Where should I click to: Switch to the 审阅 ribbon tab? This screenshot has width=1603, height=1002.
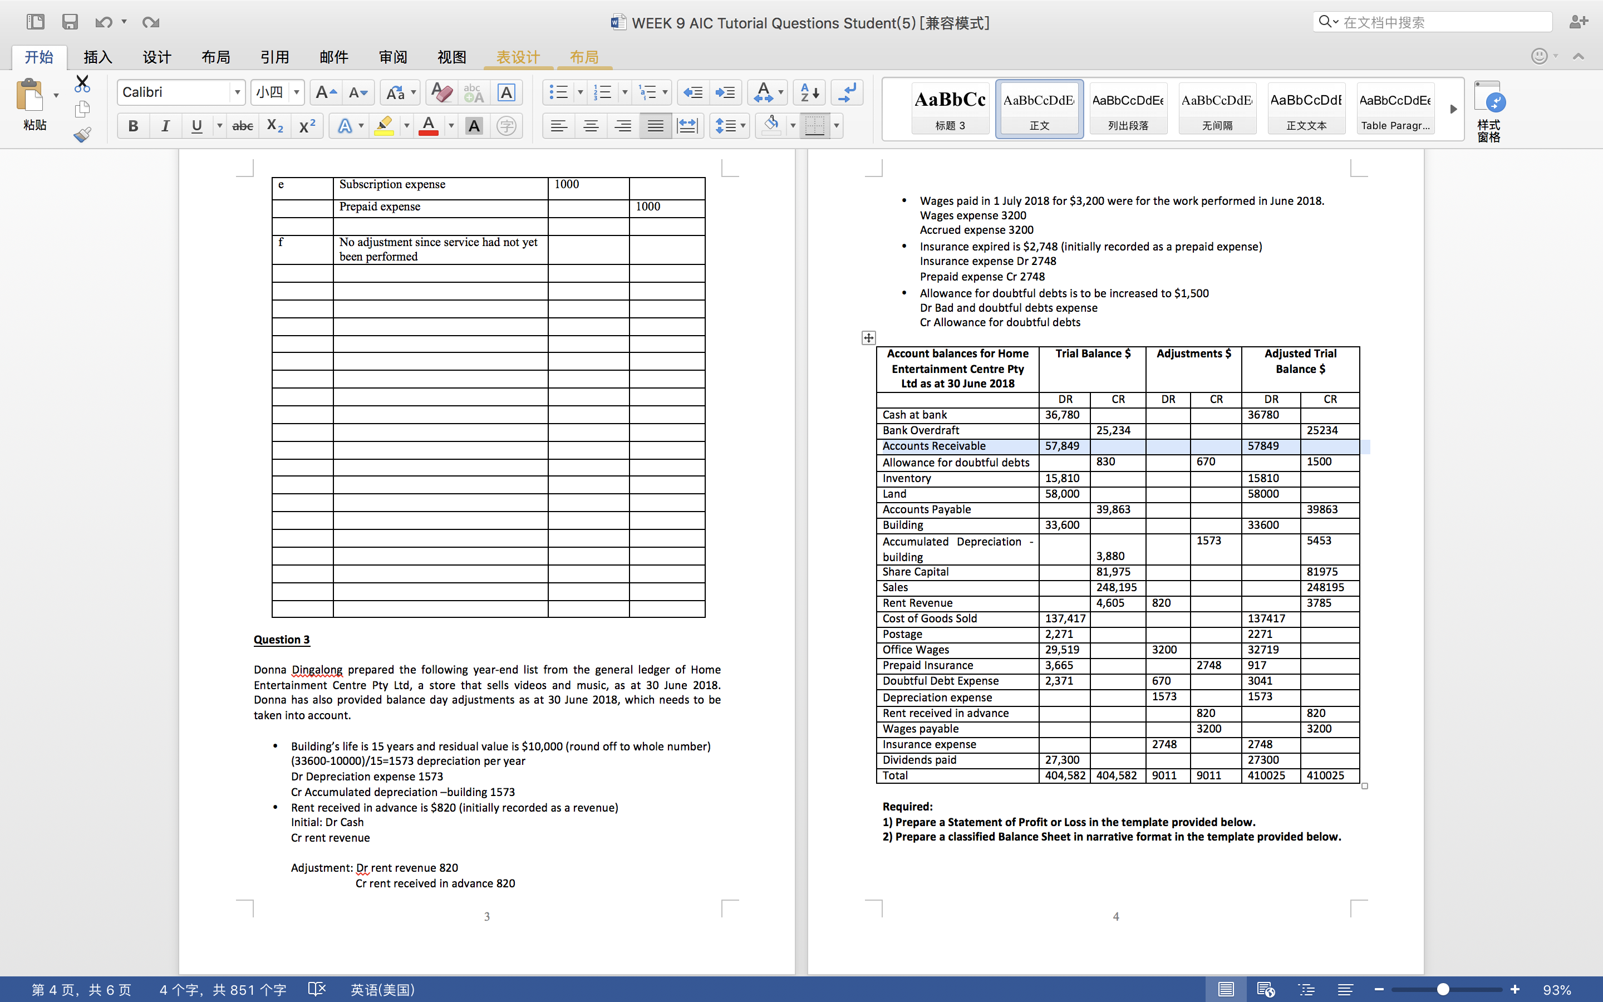393,57
